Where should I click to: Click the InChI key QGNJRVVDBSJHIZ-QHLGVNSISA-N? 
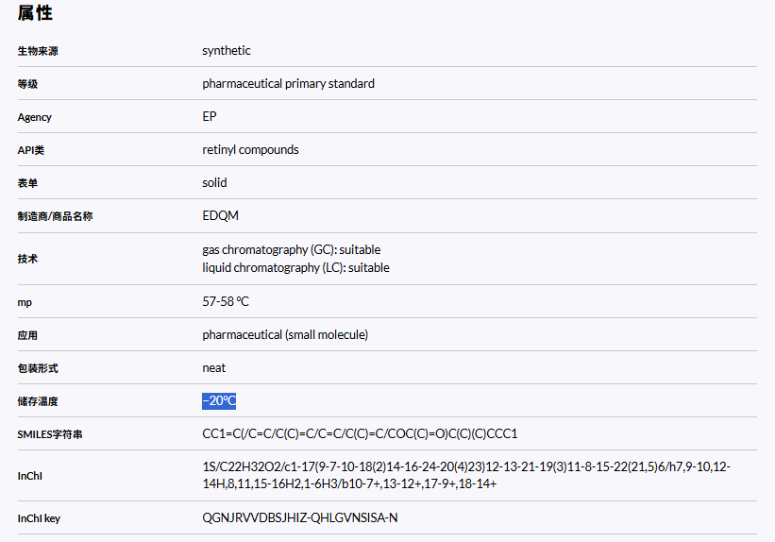(299, 518)
